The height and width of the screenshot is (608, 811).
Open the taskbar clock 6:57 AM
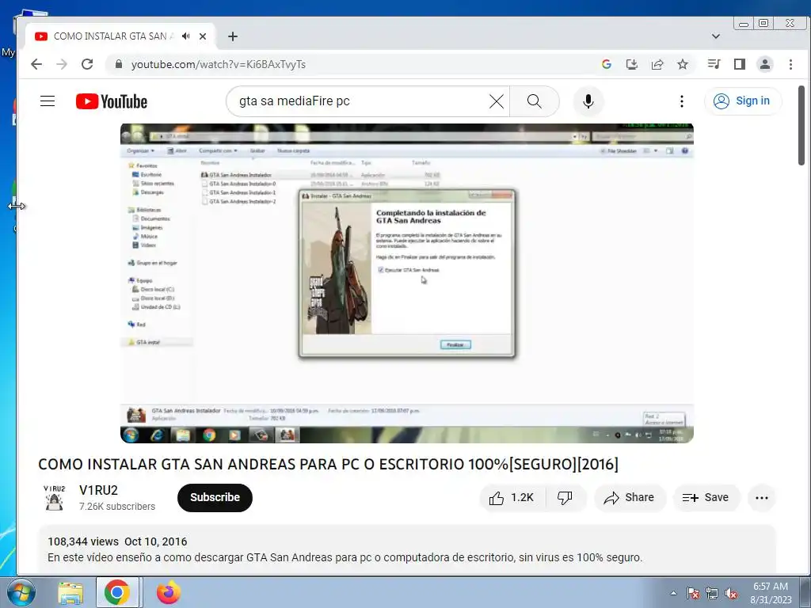click(771, 593)
